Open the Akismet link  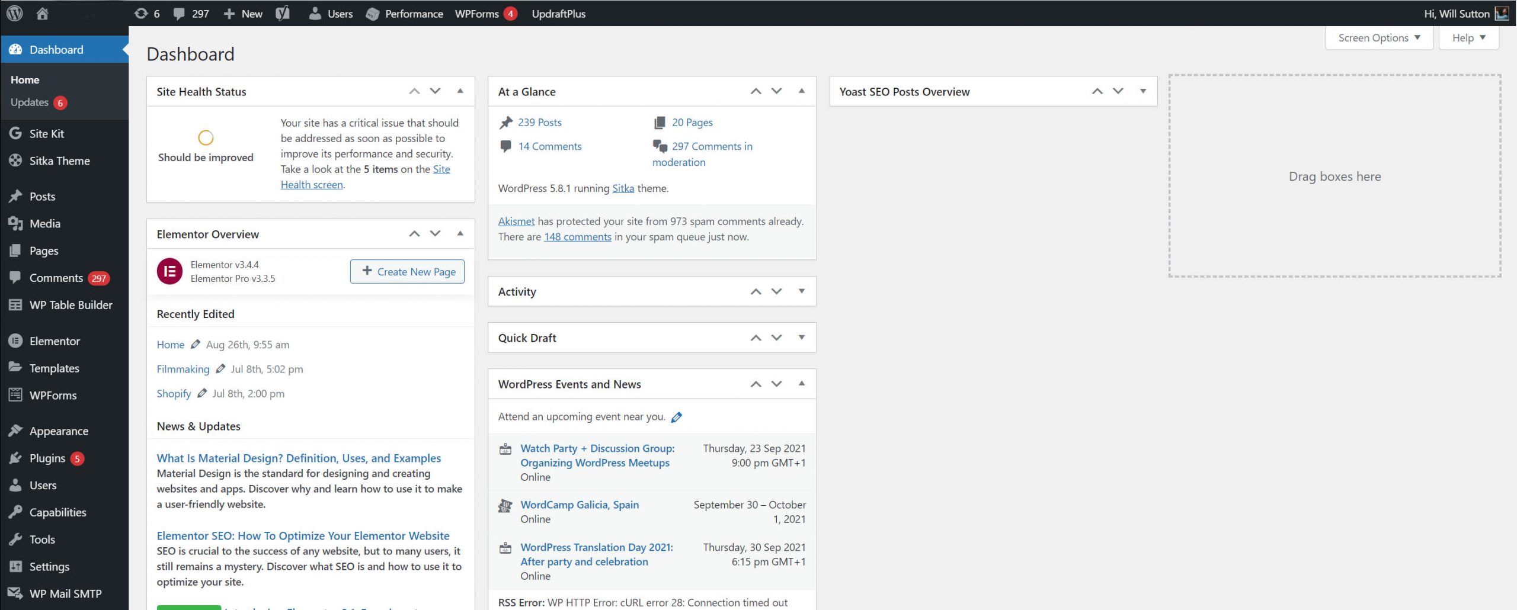516,221
